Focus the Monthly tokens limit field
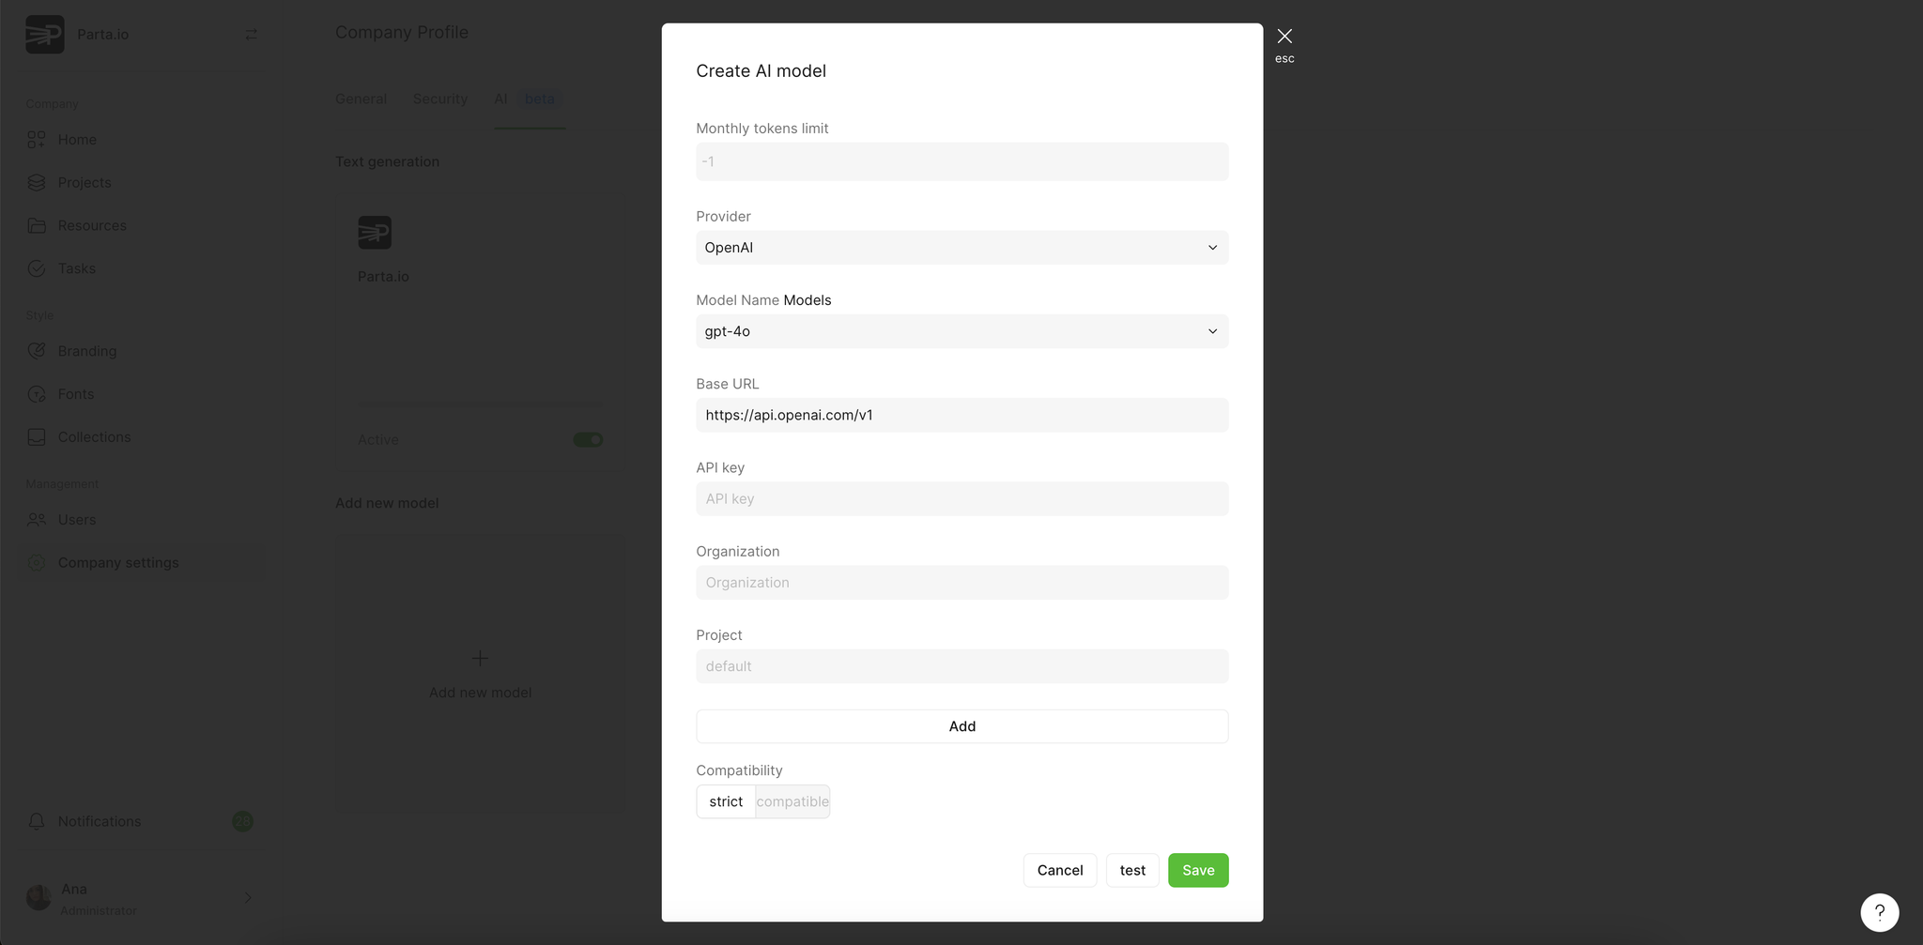 pyautogui.click(x=961, y=161)
